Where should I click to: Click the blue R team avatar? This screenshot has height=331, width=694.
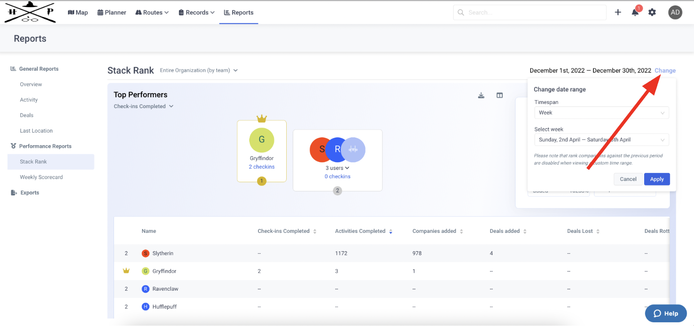335,150
